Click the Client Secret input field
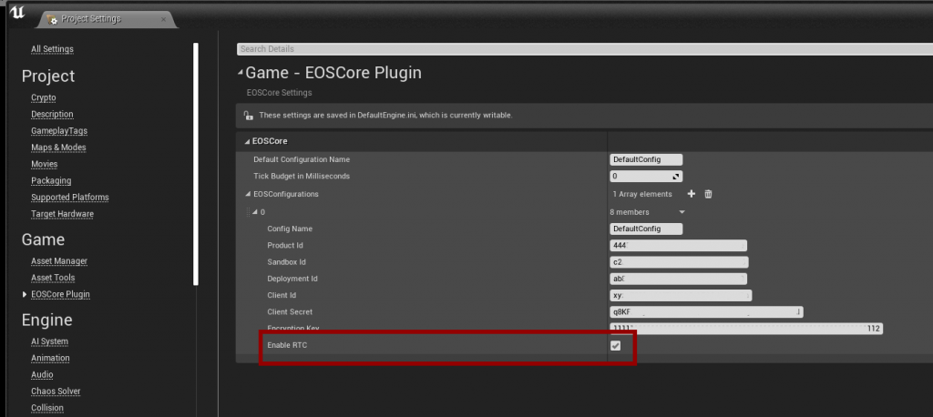This screenshot has height=417, width=933. 706,312
